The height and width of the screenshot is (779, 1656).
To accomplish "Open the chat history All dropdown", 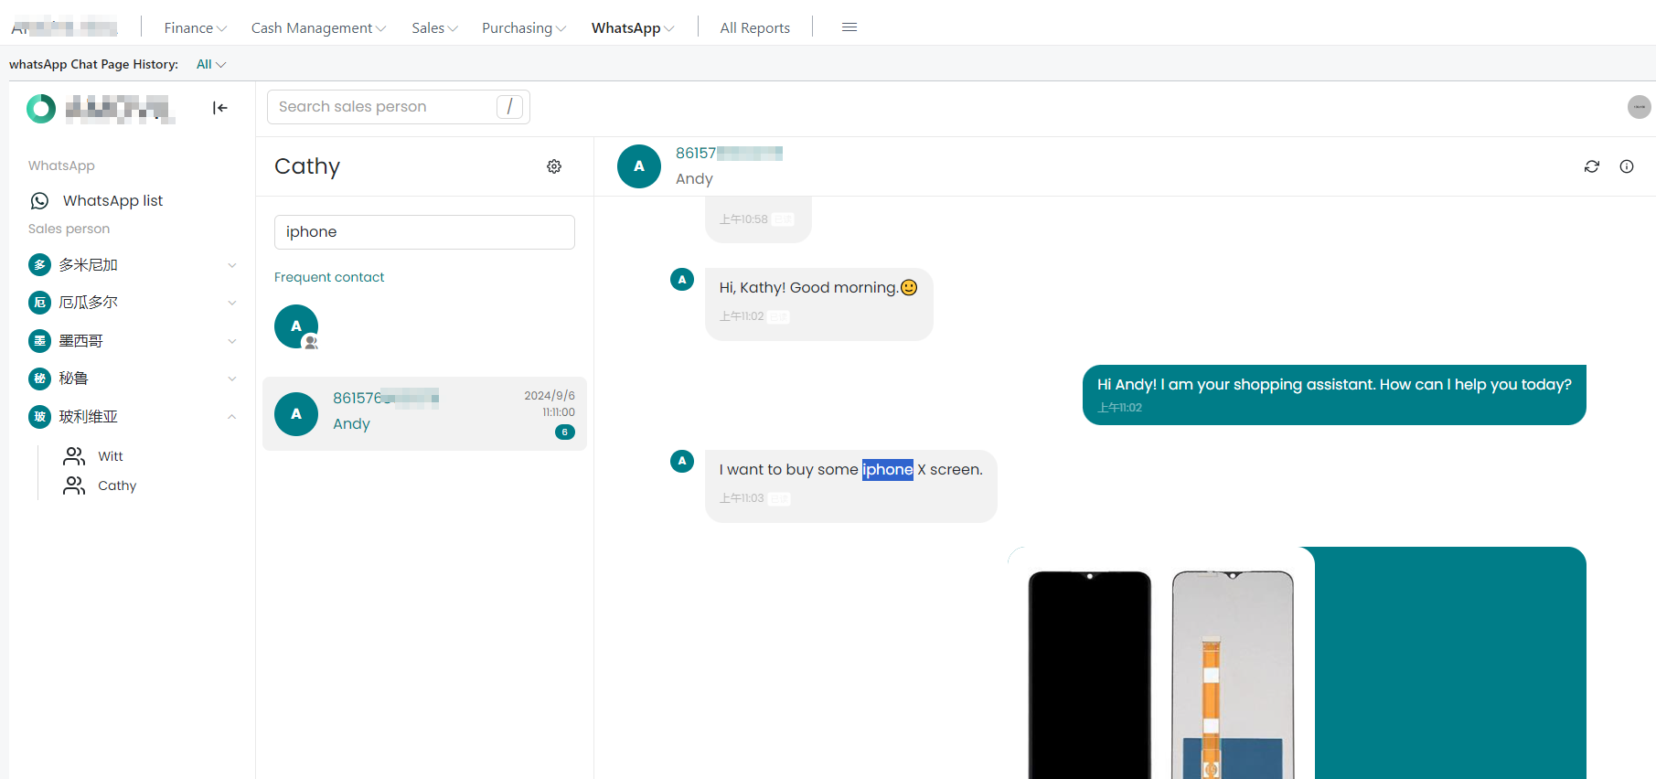I will [211, 65].
